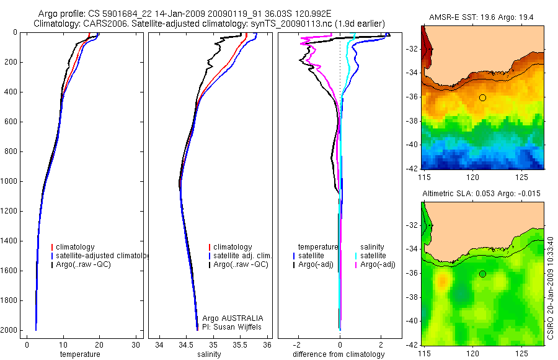Click the float position circle on SLA map
Screen dimensions: 558x360
click(x=482, y=274)
